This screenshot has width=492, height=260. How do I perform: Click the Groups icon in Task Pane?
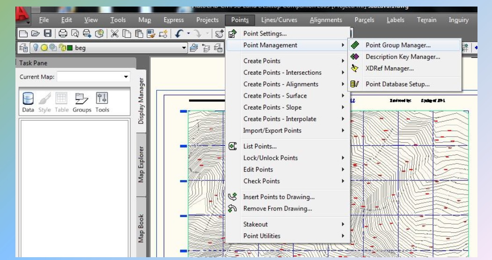[82, 102]
